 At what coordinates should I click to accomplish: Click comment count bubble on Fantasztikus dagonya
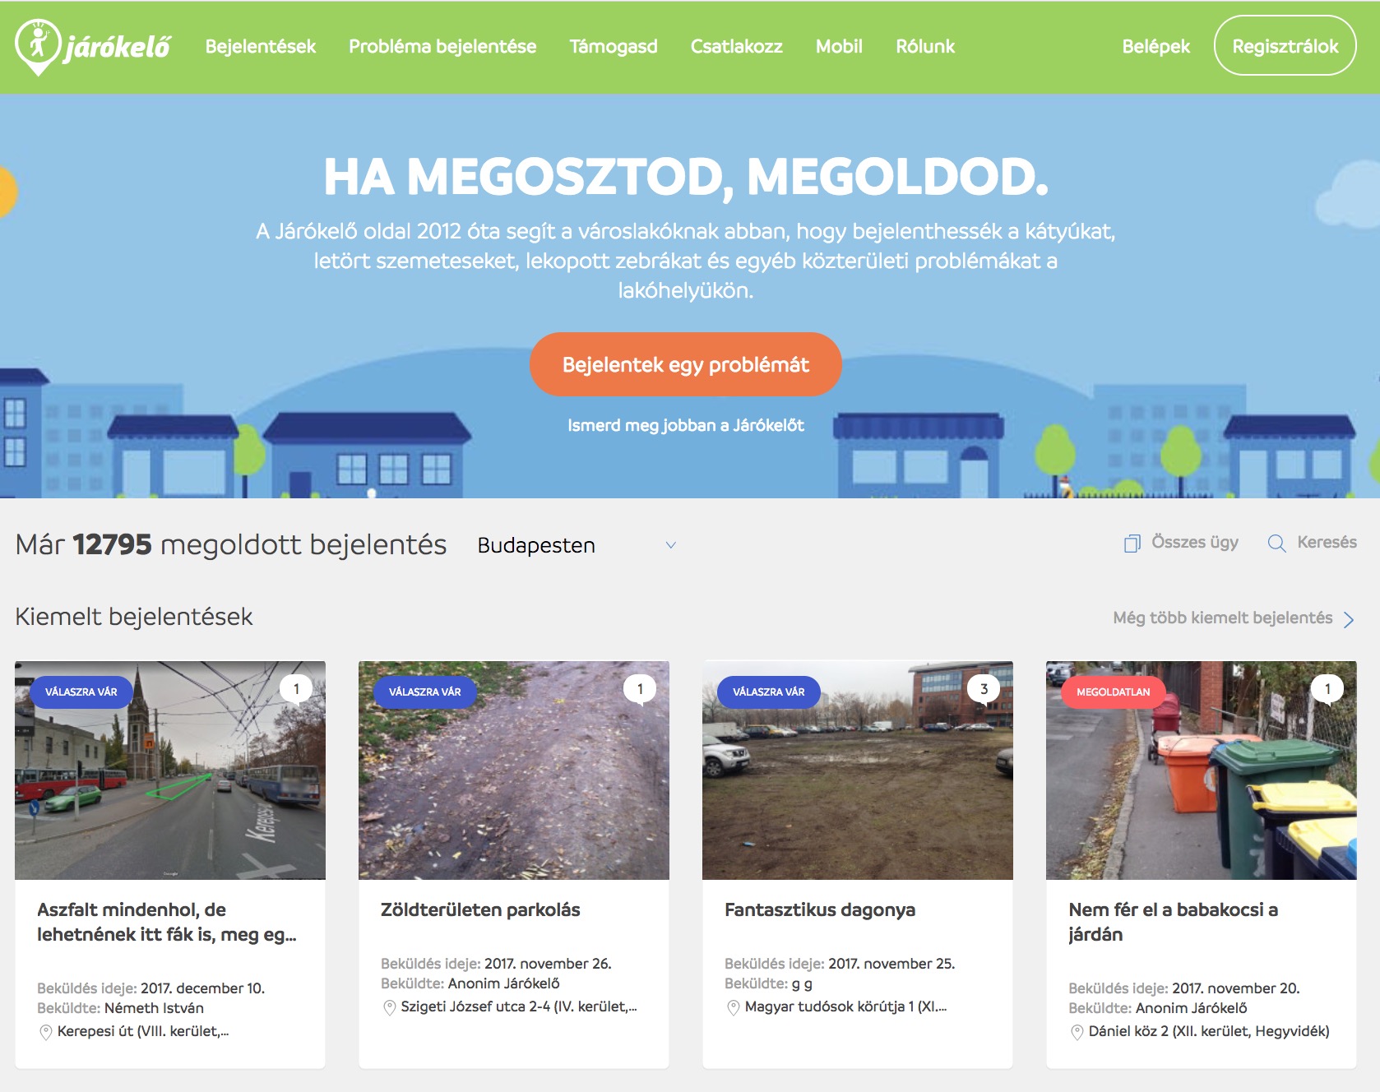point(984,689)
